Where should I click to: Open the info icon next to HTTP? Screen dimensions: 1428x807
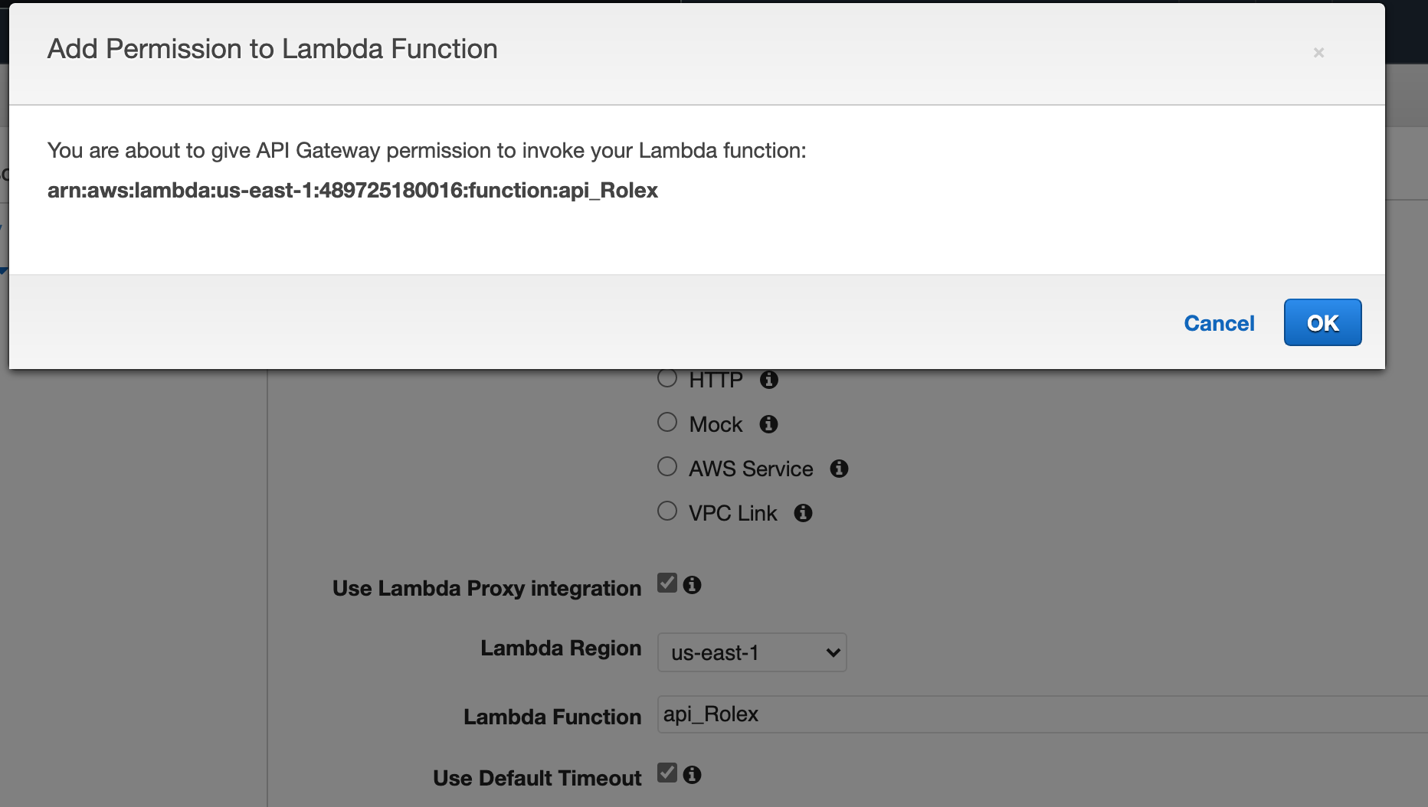(769, 380)
